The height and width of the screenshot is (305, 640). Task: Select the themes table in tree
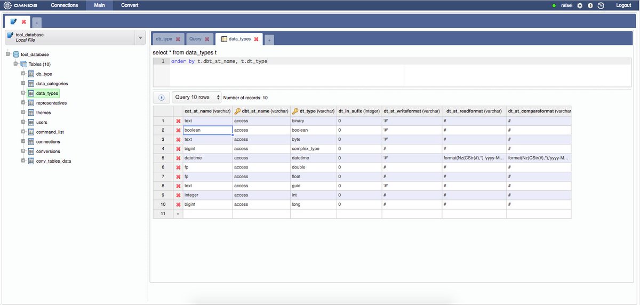point(43,113)
